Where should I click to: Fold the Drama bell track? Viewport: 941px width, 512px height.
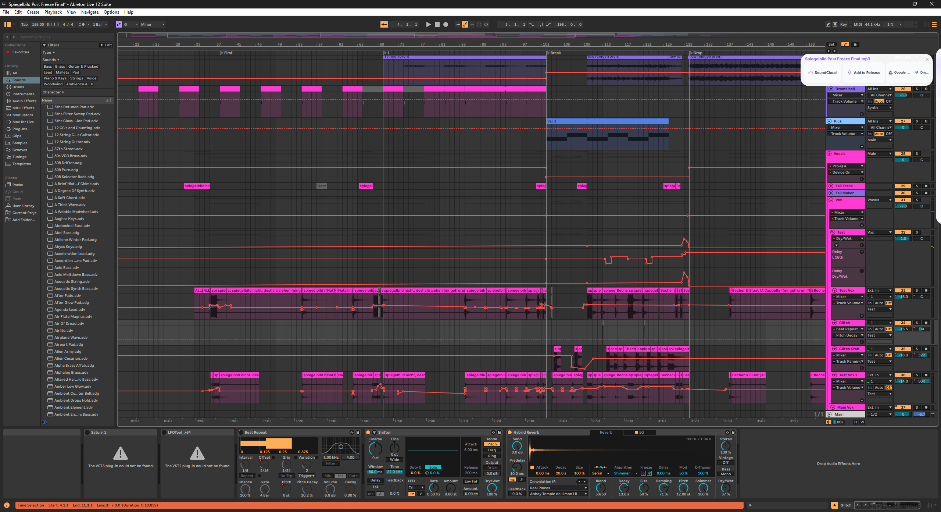pyautogui.click(x=831, y=89)
